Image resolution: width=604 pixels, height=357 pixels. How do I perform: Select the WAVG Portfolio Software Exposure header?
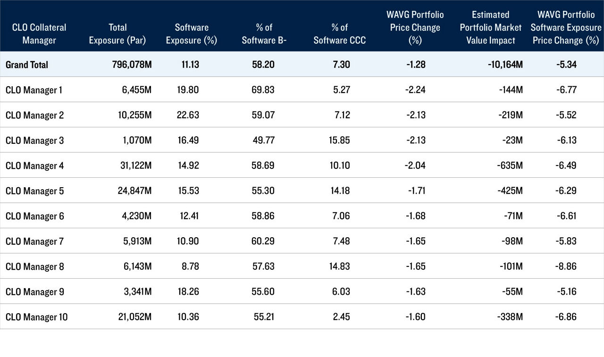point(566,27)
